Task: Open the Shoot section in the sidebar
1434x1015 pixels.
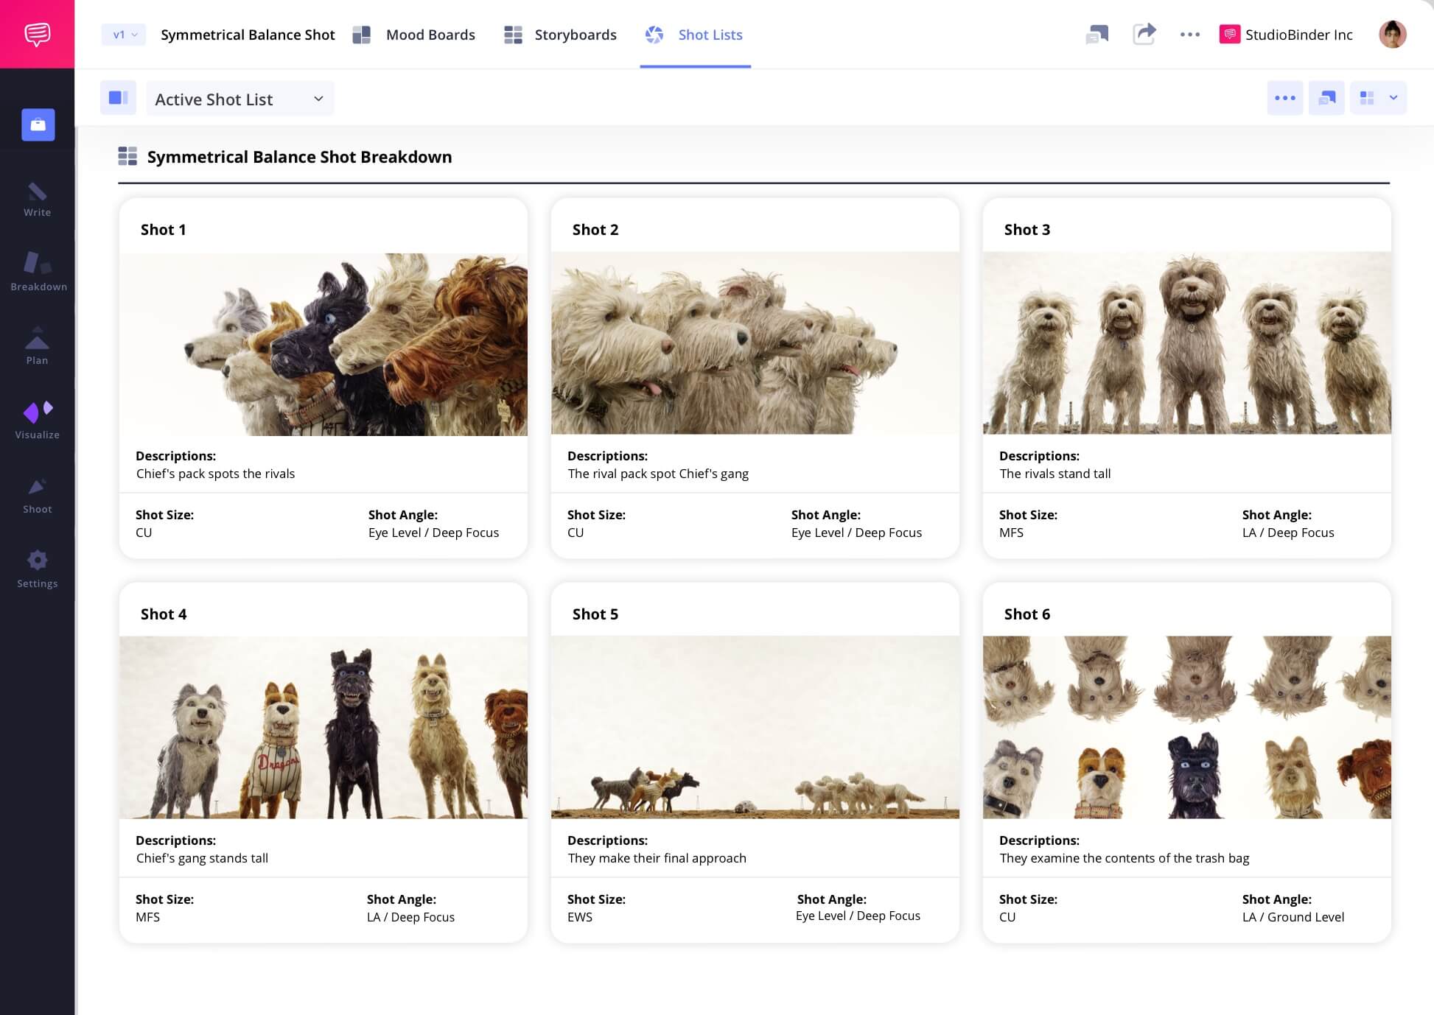Action: 38,488
